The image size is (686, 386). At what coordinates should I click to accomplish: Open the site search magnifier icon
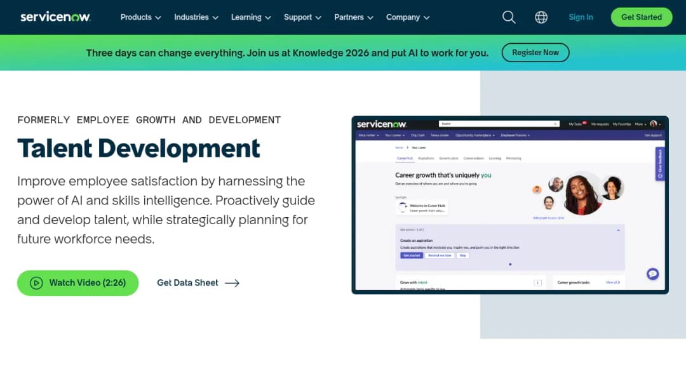coord(509,18)
